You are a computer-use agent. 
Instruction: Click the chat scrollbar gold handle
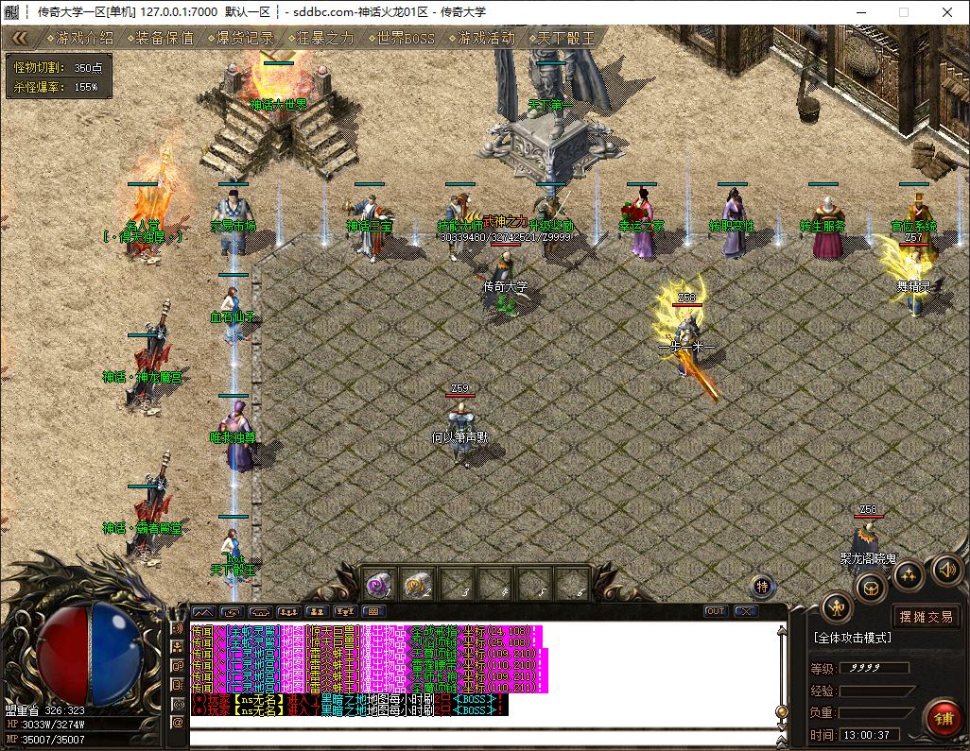[x=782, y=712]
